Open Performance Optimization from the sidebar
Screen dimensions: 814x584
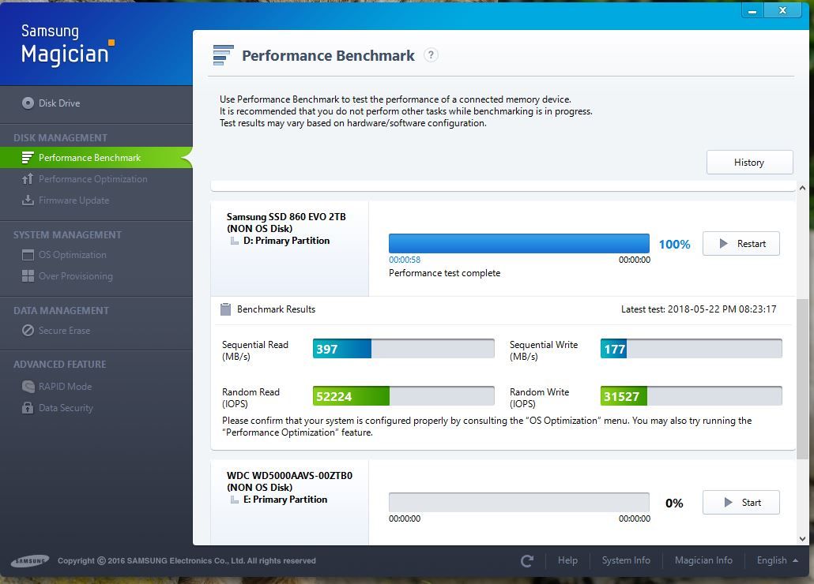tap(93, 179)
